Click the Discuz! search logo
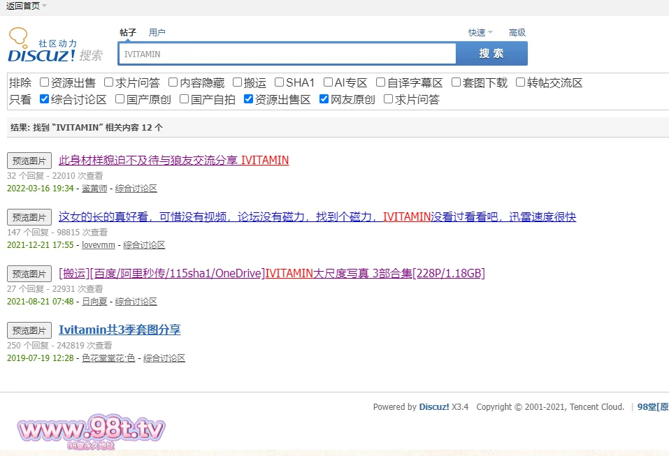The width and height of the screenshot is (669, 456). [55, 47]
